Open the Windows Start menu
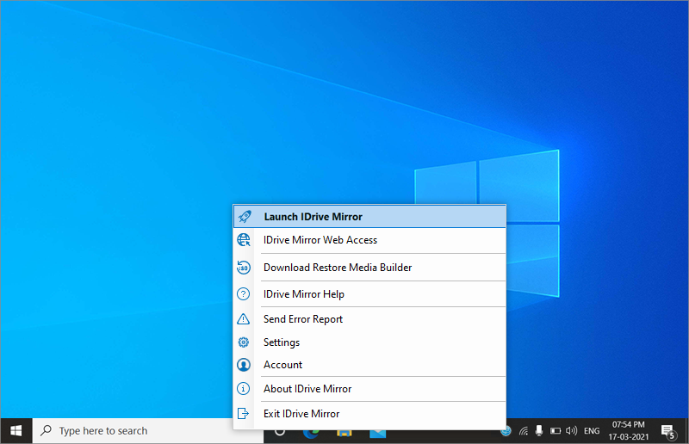 [16, 431]
